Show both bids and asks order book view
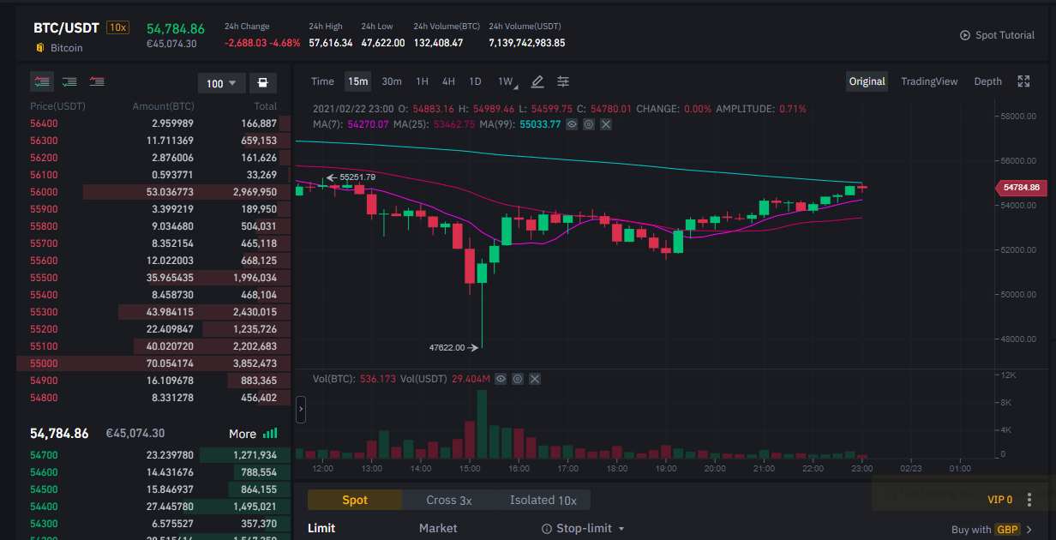This screenshot has height=540, width=1056. pyautogui.click(x=42, y=81)
